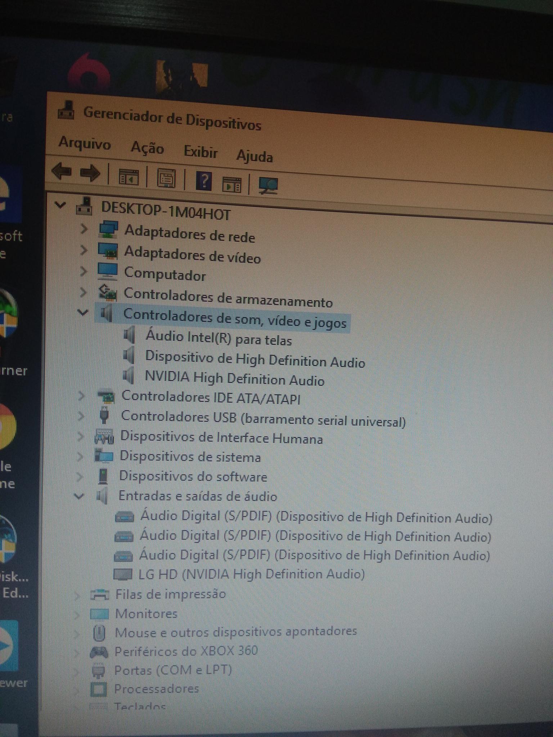
Task: Click the Adaptadores de rede network icon
Action: pyautogui.click(x=108, y=229)
